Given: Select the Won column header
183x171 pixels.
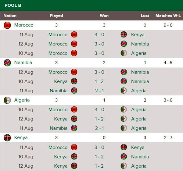Looking at the screenshot, I should [104, 16].
